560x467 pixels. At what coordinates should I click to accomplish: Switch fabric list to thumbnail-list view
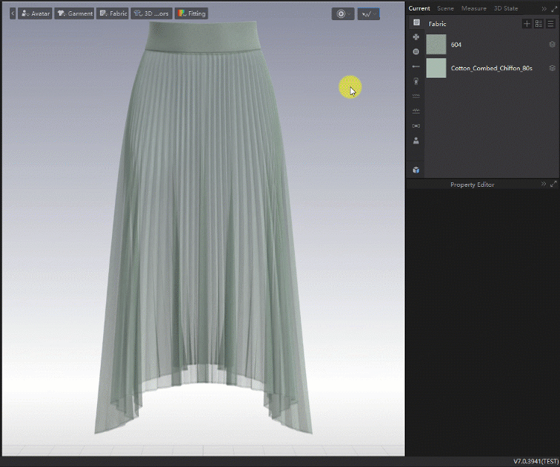tap(538, 24)
